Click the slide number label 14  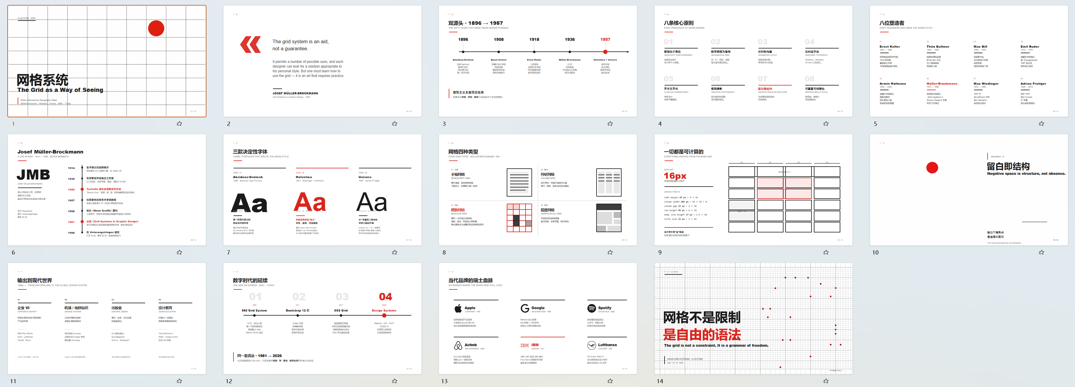coord(660,381)
